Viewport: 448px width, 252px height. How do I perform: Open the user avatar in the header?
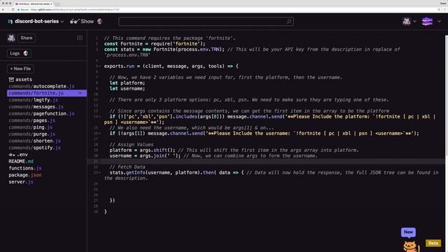click(x=407, y=22)
